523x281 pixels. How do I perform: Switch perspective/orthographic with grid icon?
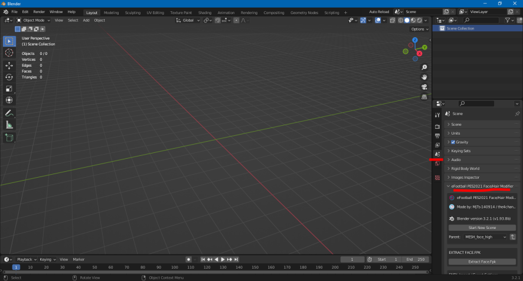[x=424, y=97]
